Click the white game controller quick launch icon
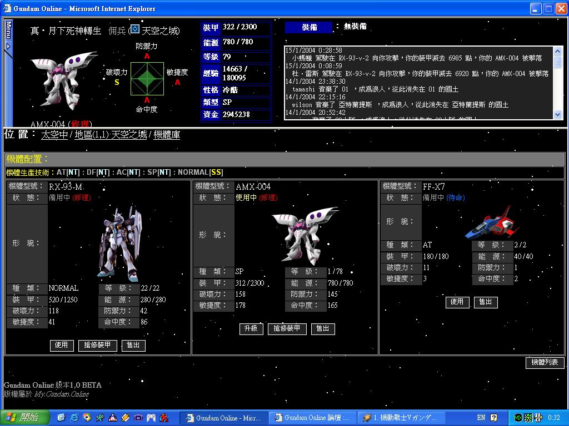The height and width of the screenshot is (426, 569). 151,417
